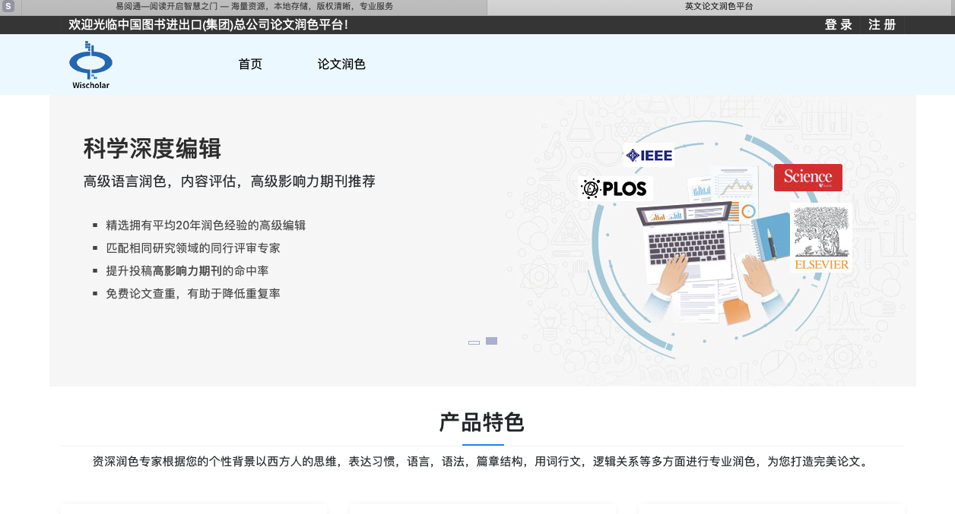The width and height of the screenshot is (955, 514).
Task: Select the first carousel slide indicator
Action: coord(474,342)
